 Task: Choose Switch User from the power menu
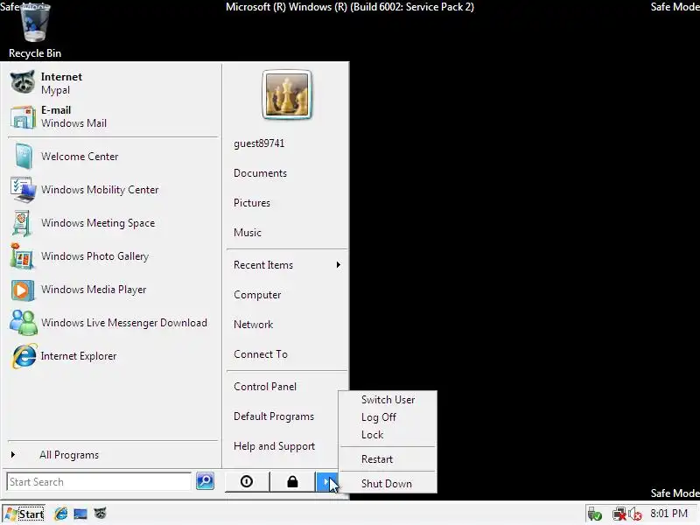388,400
